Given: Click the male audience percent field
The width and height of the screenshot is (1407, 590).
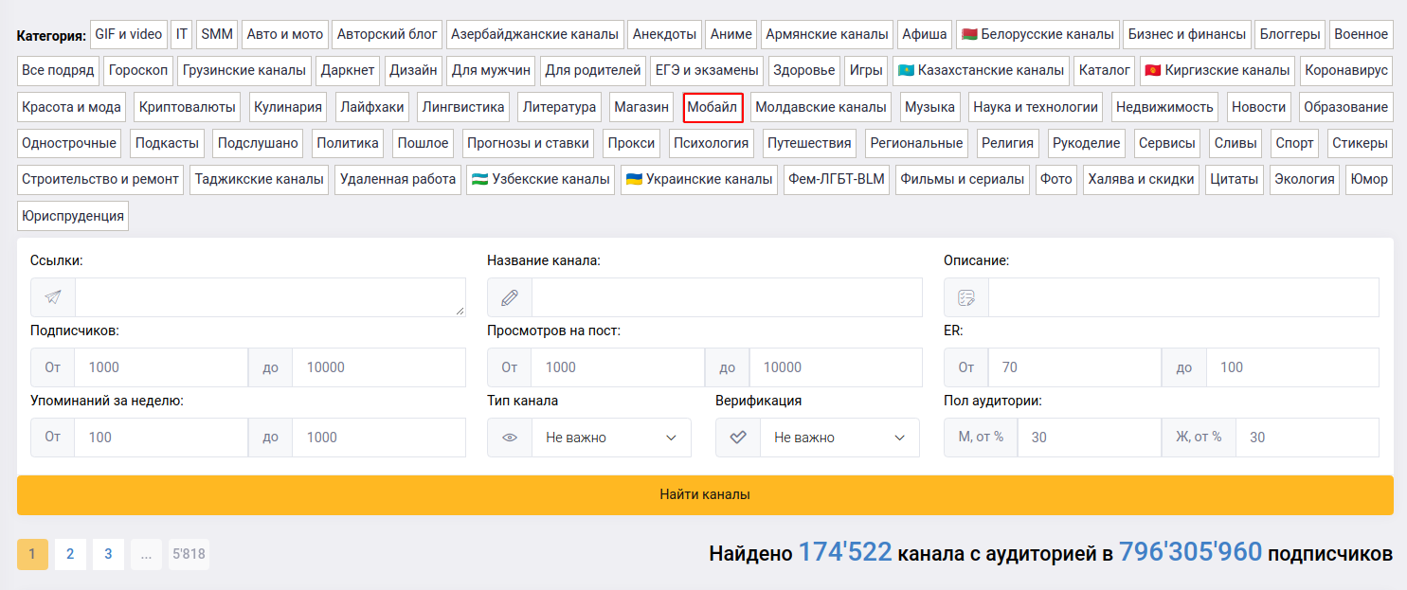Looking at the screenshot, I should click(1090, 438).
